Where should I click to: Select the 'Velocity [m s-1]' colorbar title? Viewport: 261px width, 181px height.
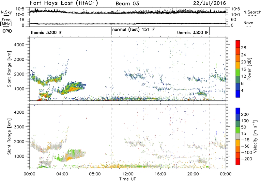(x=255, y=137)
